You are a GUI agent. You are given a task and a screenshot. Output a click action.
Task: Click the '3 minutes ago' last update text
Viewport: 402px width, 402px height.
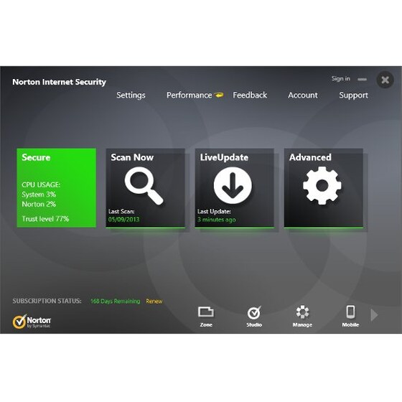[x=217, y=220]
